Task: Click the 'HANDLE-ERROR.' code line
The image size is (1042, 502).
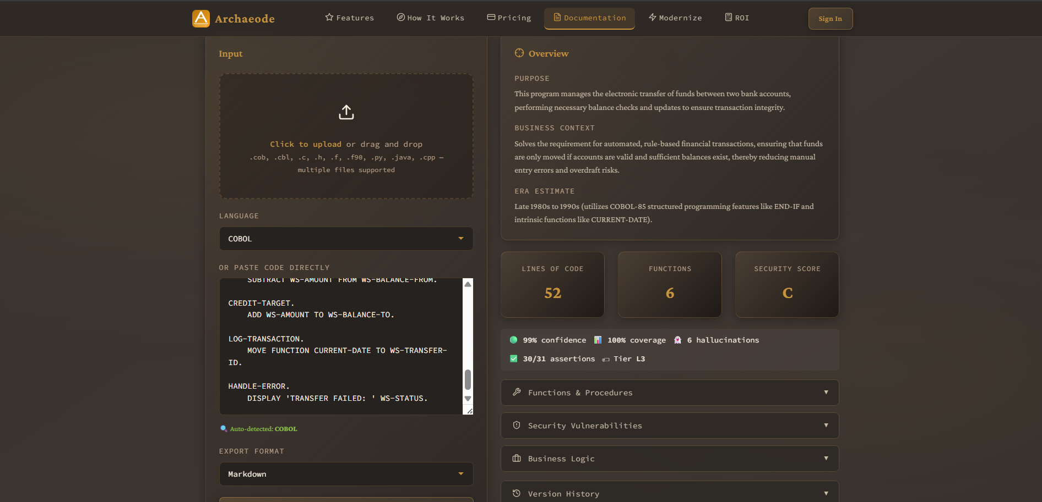Action: pos(259,387)
